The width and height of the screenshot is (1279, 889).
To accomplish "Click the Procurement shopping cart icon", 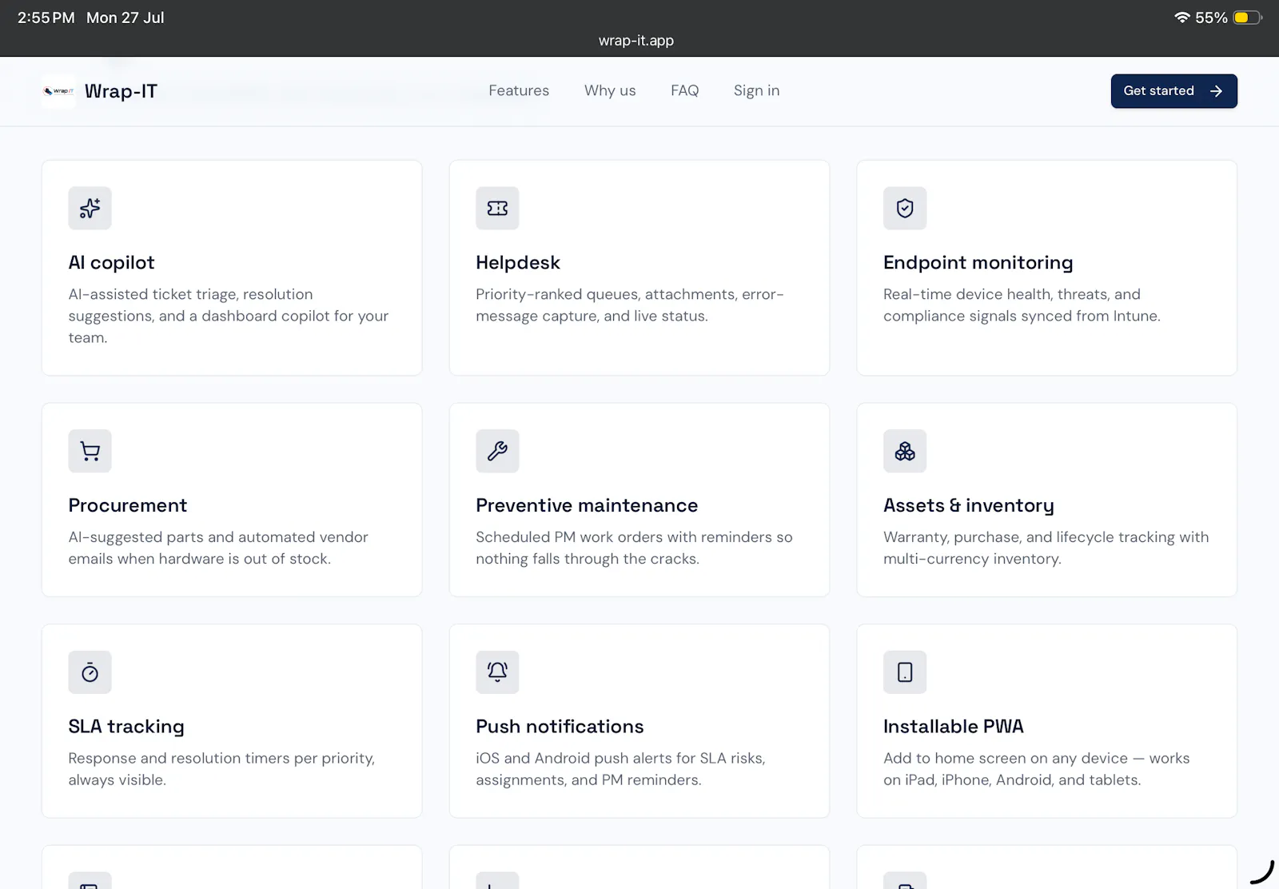I will pos(90,451).
